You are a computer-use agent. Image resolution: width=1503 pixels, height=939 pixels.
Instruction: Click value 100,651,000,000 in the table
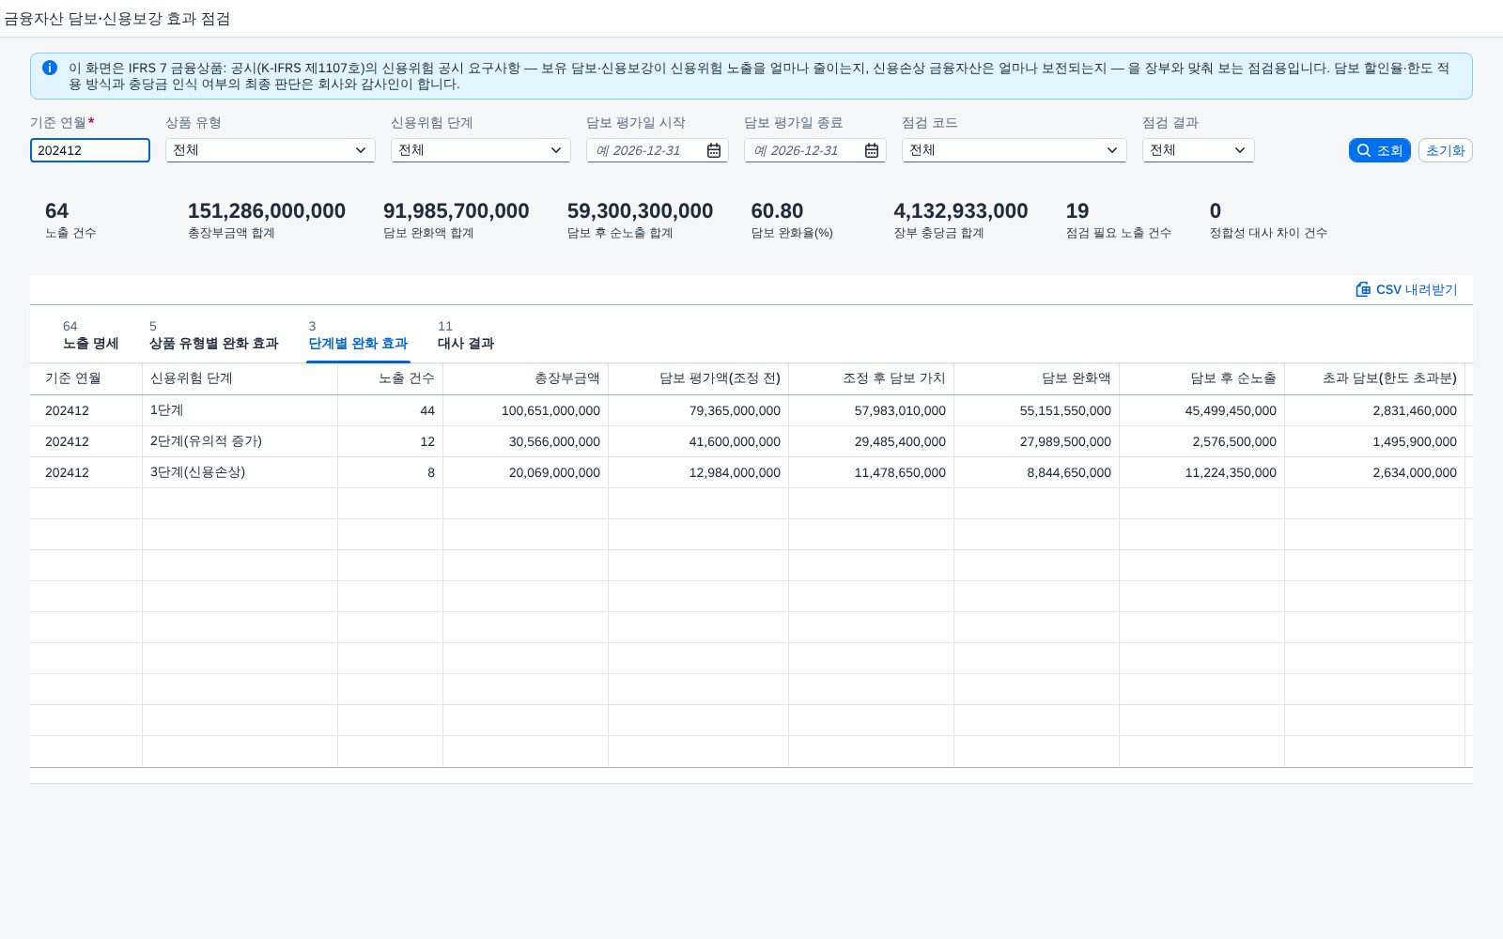[x=550, y=410]
